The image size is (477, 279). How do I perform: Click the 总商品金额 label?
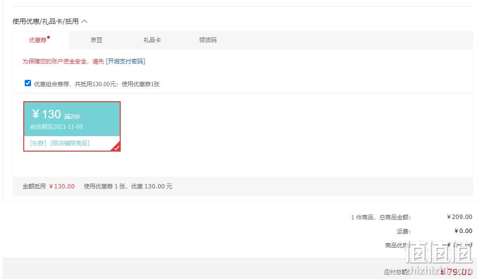click(395, 217)
